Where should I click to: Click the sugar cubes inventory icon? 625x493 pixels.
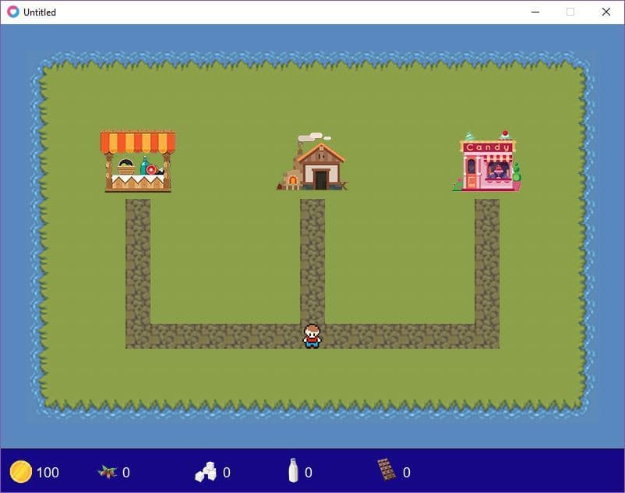[x=206, y=471]
